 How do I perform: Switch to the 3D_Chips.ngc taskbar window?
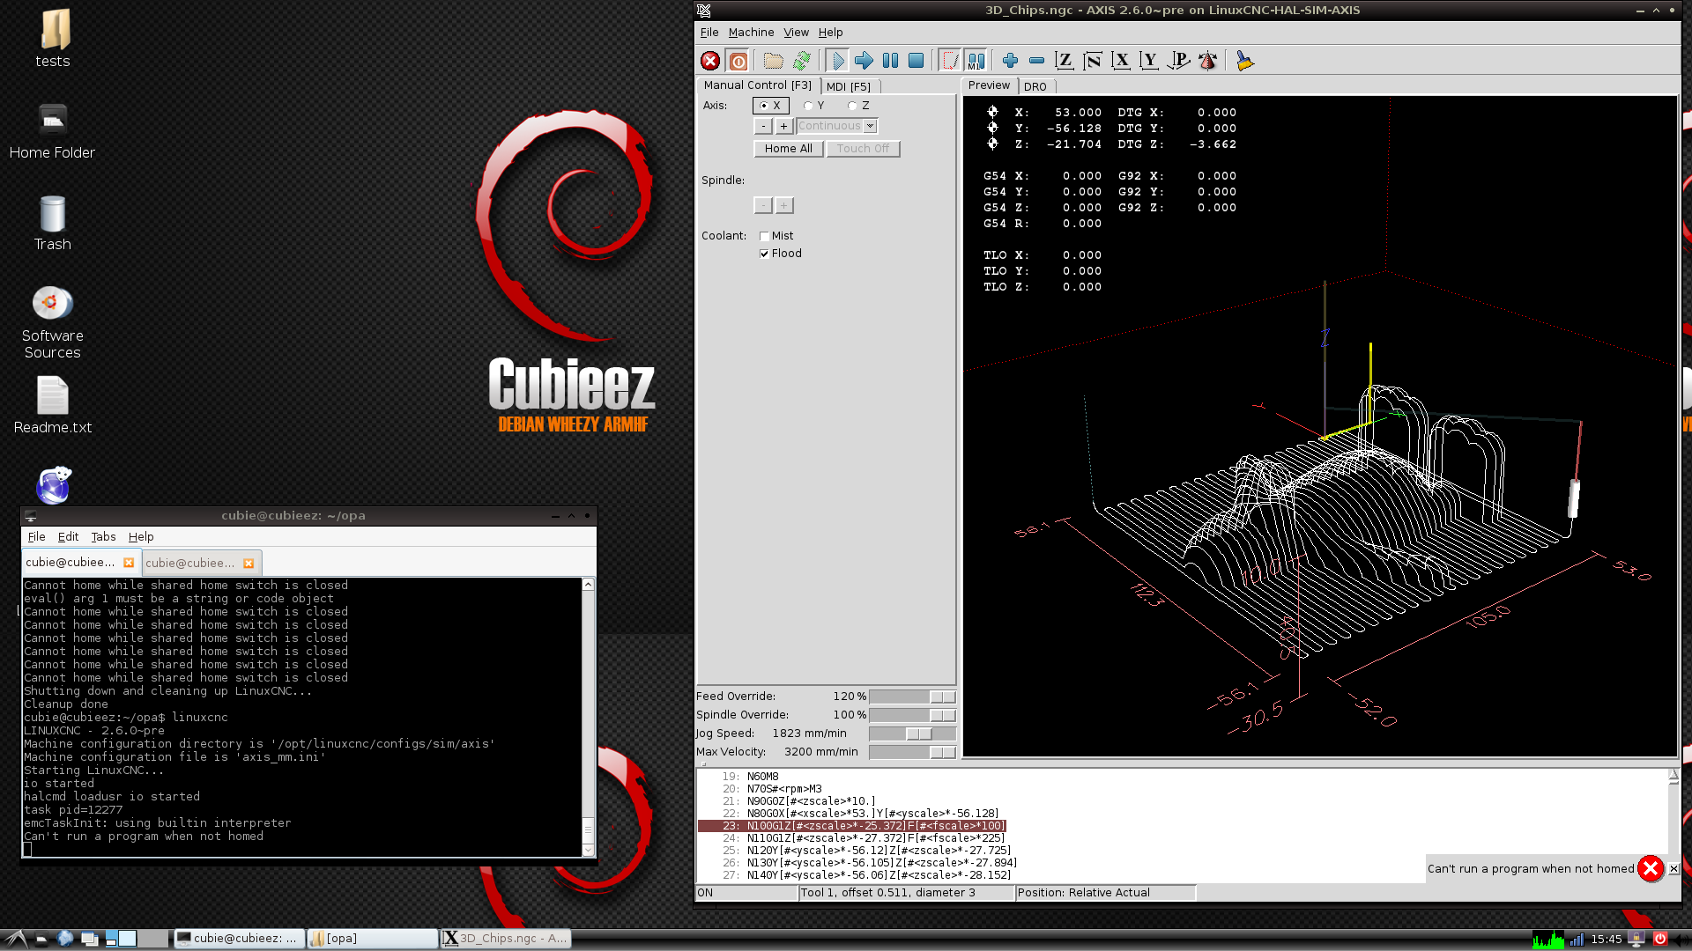coord(506,939)
